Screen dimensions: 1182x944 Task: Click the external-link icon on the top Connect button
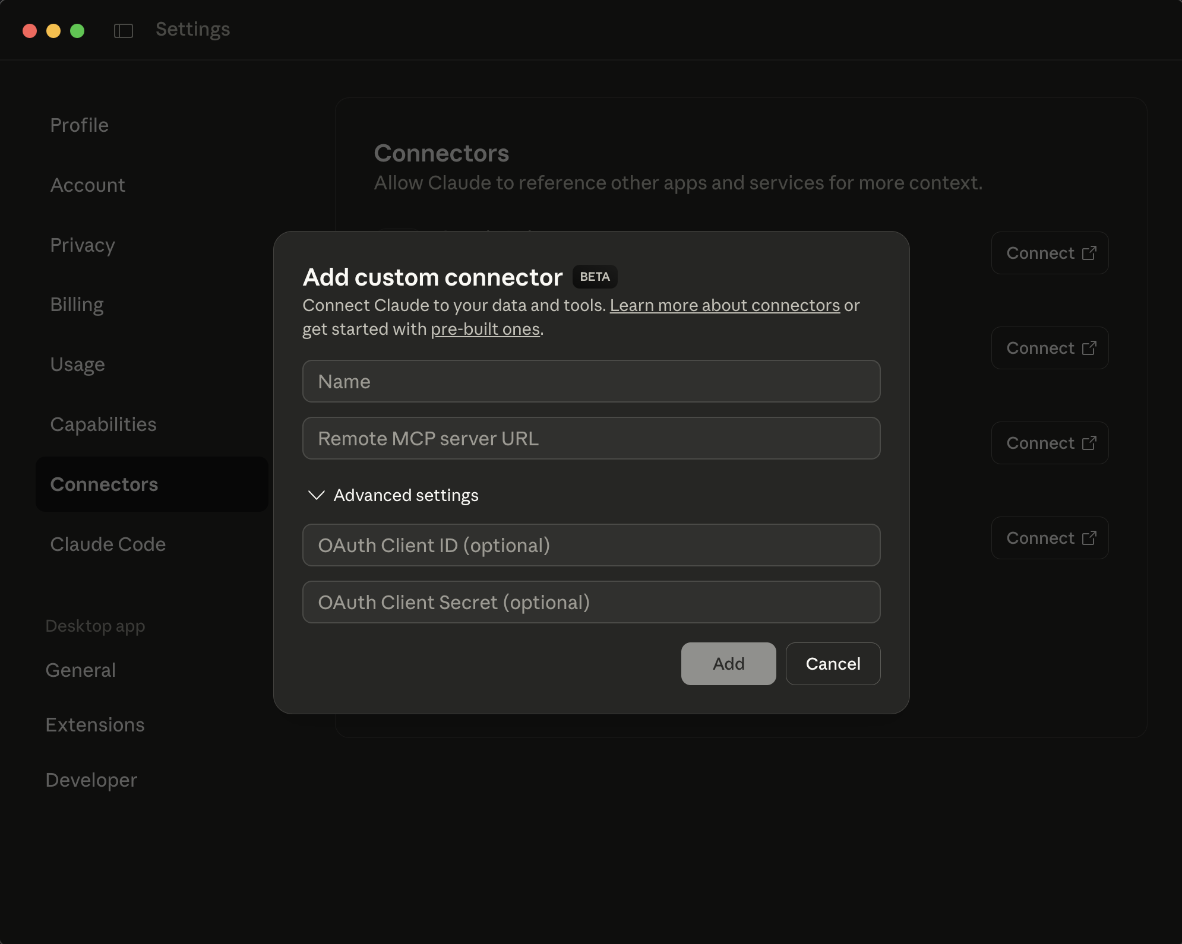pos(1091,253)
